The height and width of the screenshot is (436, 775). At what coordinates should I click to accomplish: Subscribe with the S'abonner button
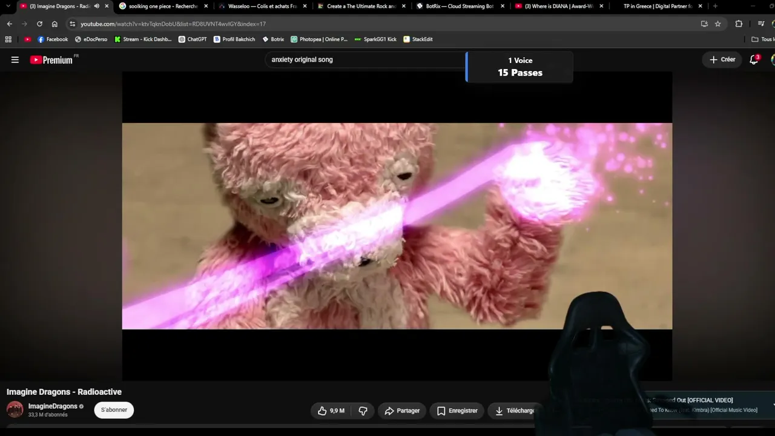point(114,410)
